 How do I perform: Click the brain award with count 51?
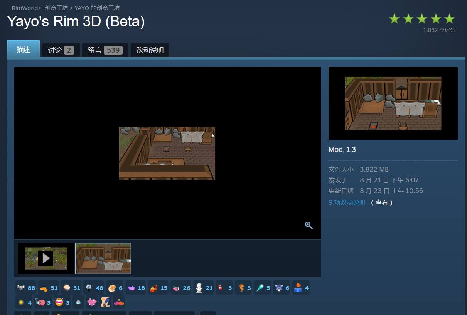click(x=71, y=288)
